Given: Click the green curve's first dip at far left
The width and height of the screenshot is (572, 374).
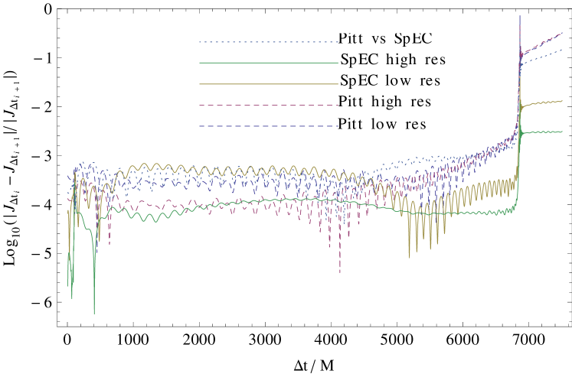Looking at the screenshot, I should coord(72,295).
